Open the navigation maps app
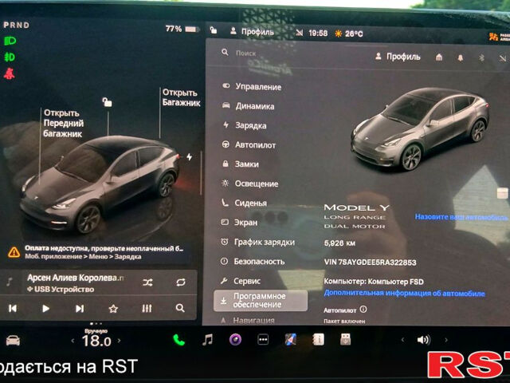This screenshot has height=383, width=510. [x=290, y=339]
